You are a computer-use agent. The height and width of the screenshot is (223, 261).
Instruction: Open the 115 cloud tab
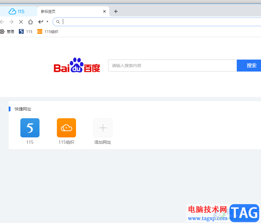point(16,11)
